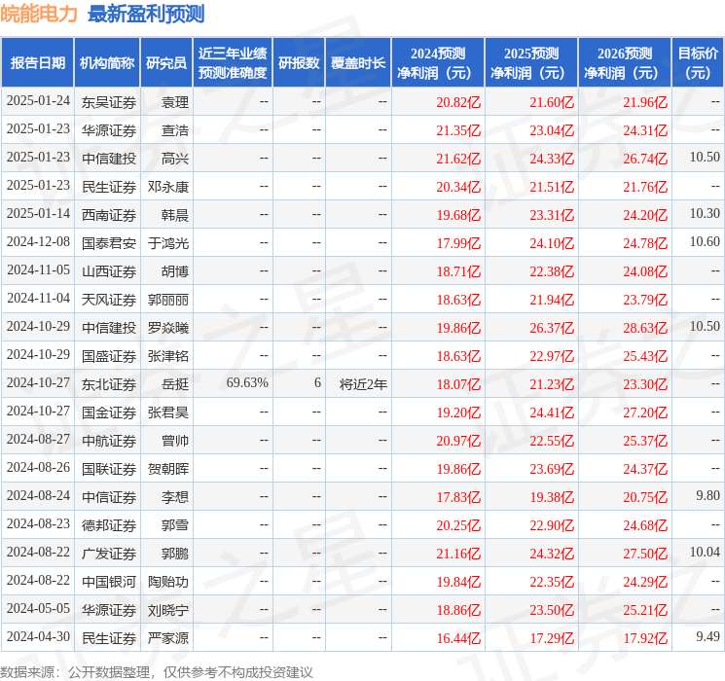Screen dimensions: 725x681
Task: Click the 研究员 column header
Action: [x=166, y=63]
